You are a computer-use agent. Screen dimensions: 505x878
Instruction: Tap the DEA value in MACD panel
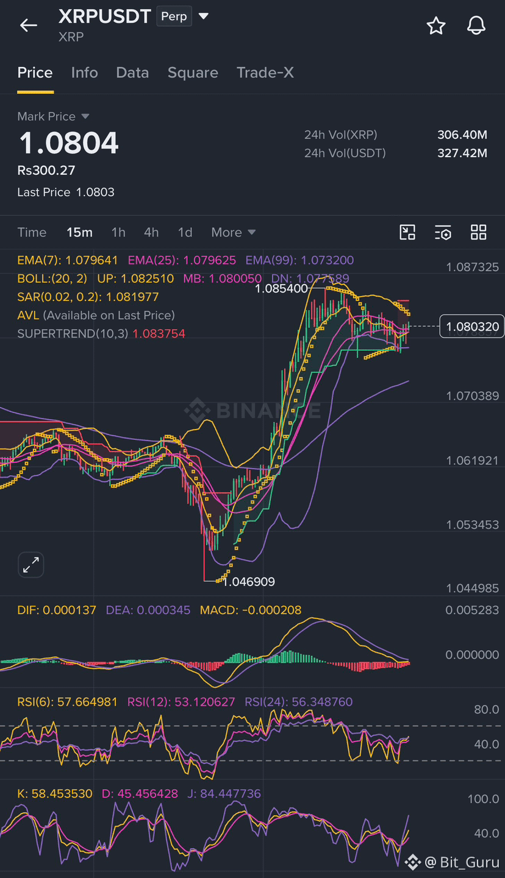pyautogui.click(x=148, y=610)
